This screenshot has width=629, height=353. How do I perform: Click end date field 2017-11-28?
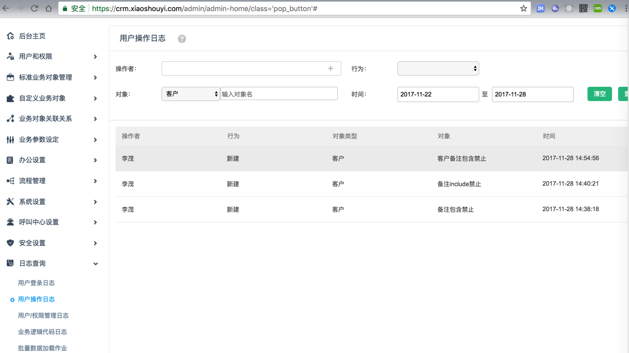click(x=533, y=94)
